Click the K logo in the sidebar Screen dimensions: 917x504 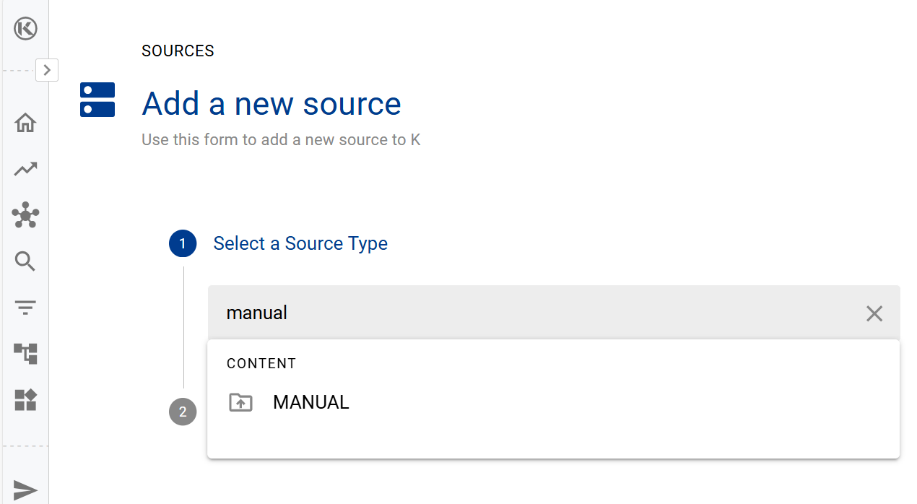click(25, 29)
